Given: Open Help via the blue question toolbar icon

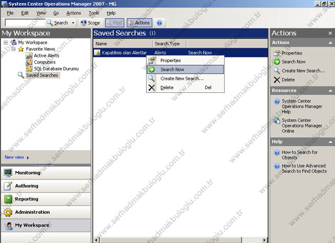Looking at the screenshot, I should 159,23.
